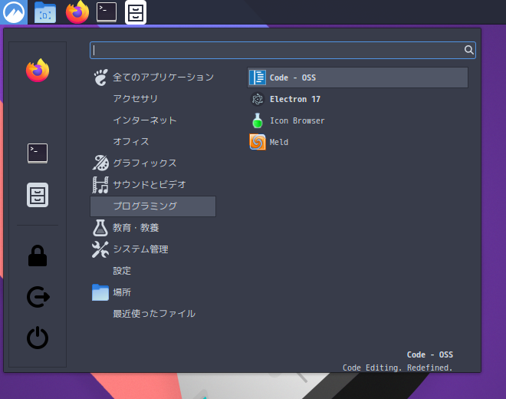The image size is (506, 399).
Task: Click the Code - OSS blue editor icon
Action: pyautogui.click(x=258, y=77)
